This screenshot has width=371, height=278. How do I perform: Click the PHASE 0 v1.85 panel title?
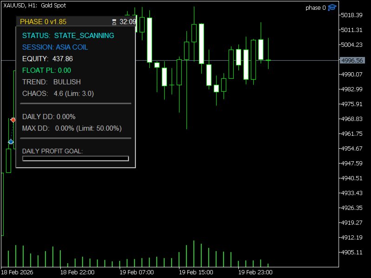(43, 22)
